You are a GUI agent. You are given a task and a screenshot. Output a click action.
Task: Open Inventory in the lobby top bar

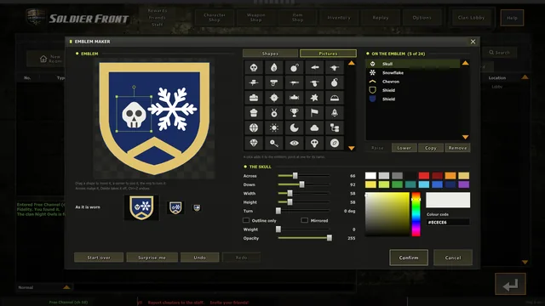point(339,18)
